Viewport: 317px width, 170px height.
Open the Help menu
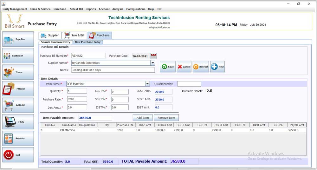click(x=151, y=9)
